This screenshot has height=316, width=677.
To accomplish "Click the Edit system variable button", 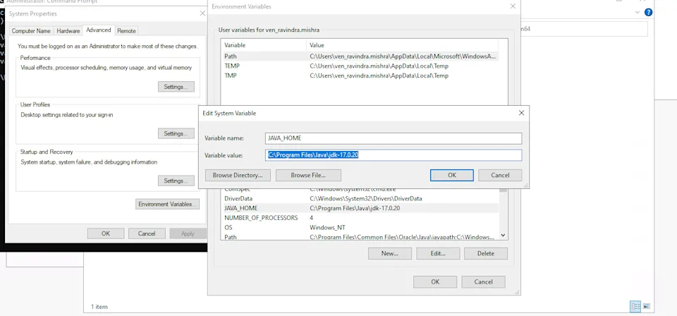I will click(438, 253).
